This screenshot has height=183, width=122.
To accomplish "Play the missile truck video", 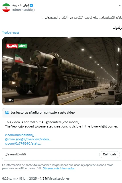I will click(62, 71).
